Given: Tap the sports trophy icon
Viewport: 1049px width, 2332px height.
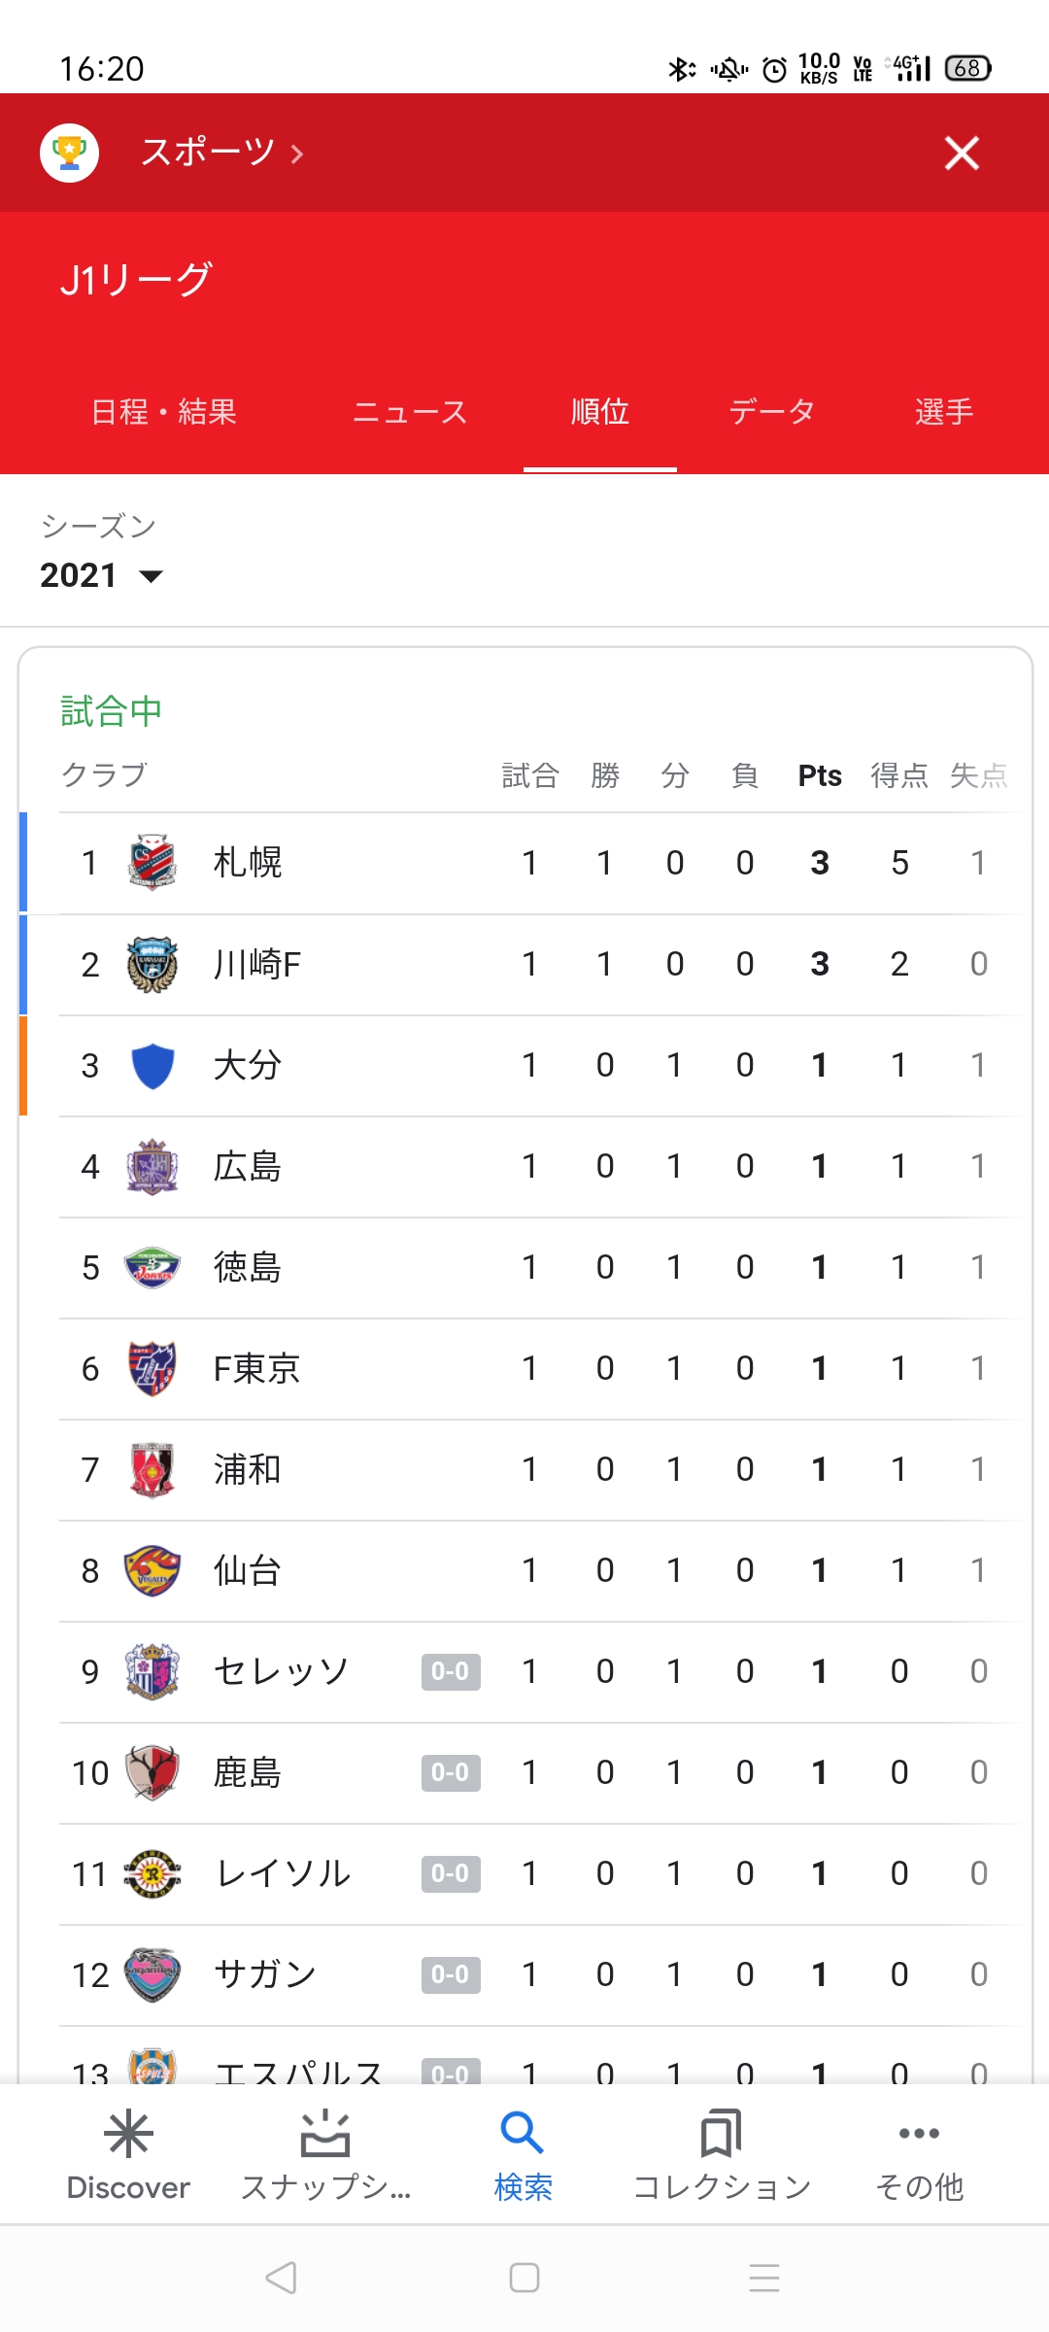Looking at the screenshot, I should point(69,153).
